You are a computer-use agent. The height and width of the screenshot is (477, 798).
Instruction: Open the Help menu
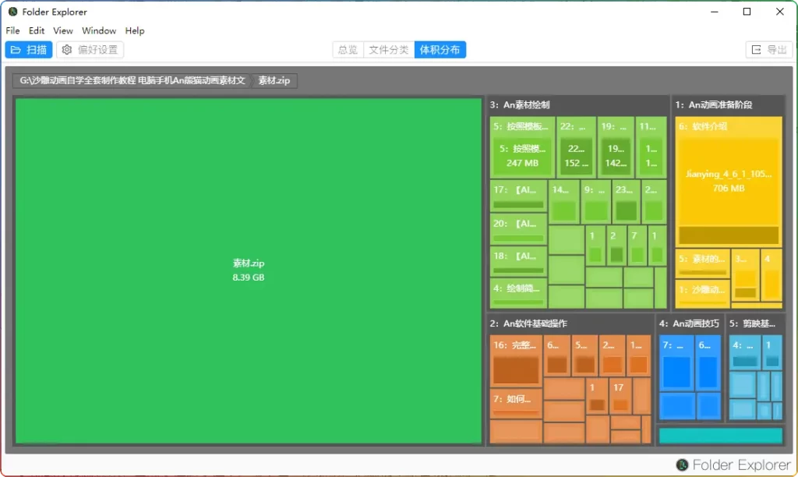(x=135, y=30)
